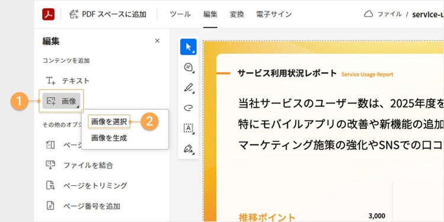Click the Service Usage Report subtitle
This screenshot has height=222, width=444.
(367, 75)
